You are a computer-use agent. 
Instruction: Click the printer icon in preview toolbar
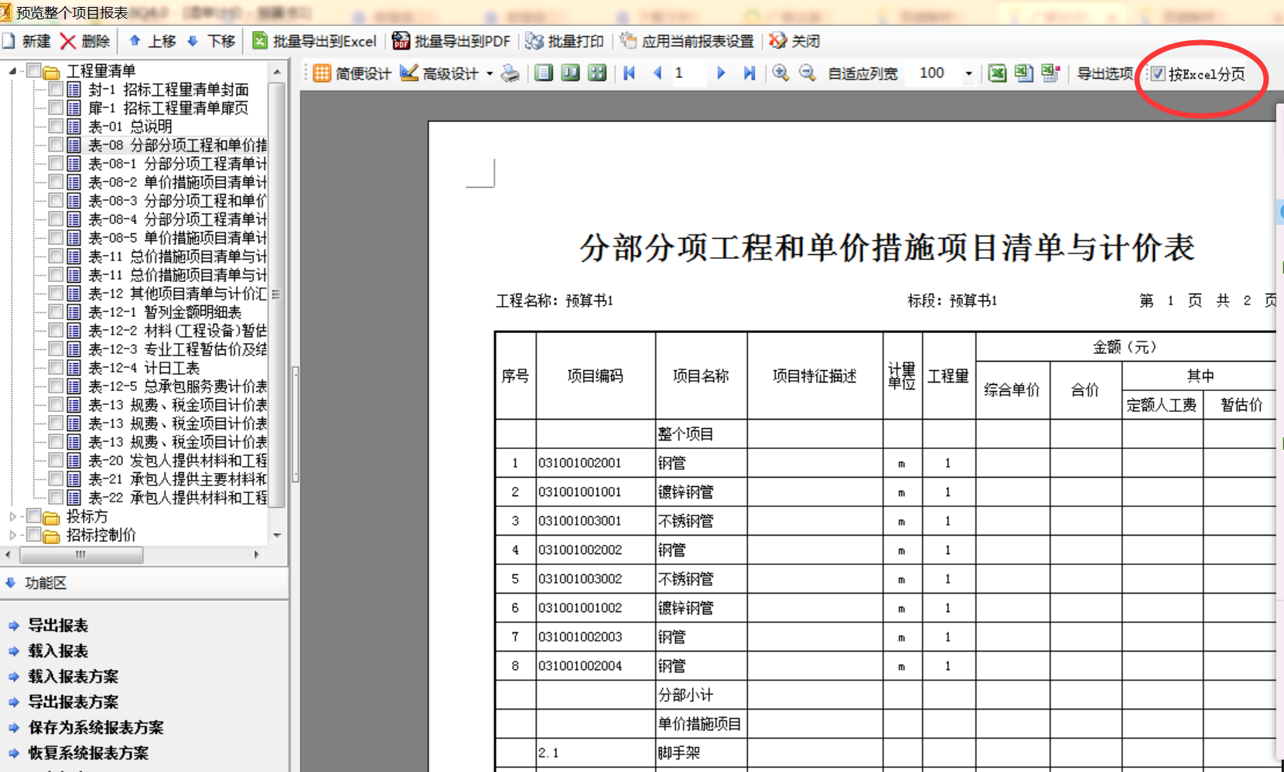point(511,73)
